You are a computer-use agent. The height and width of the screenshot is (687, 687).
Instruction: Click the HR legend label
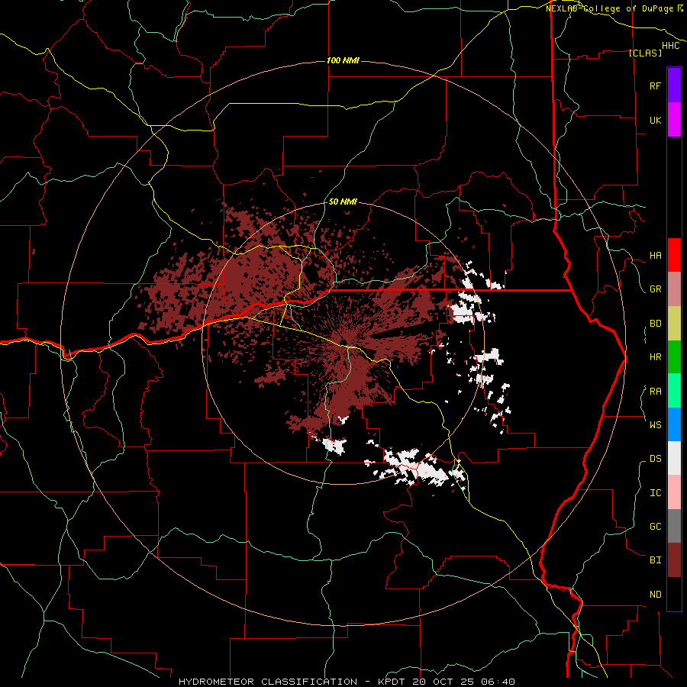click(x=655, y=357)
